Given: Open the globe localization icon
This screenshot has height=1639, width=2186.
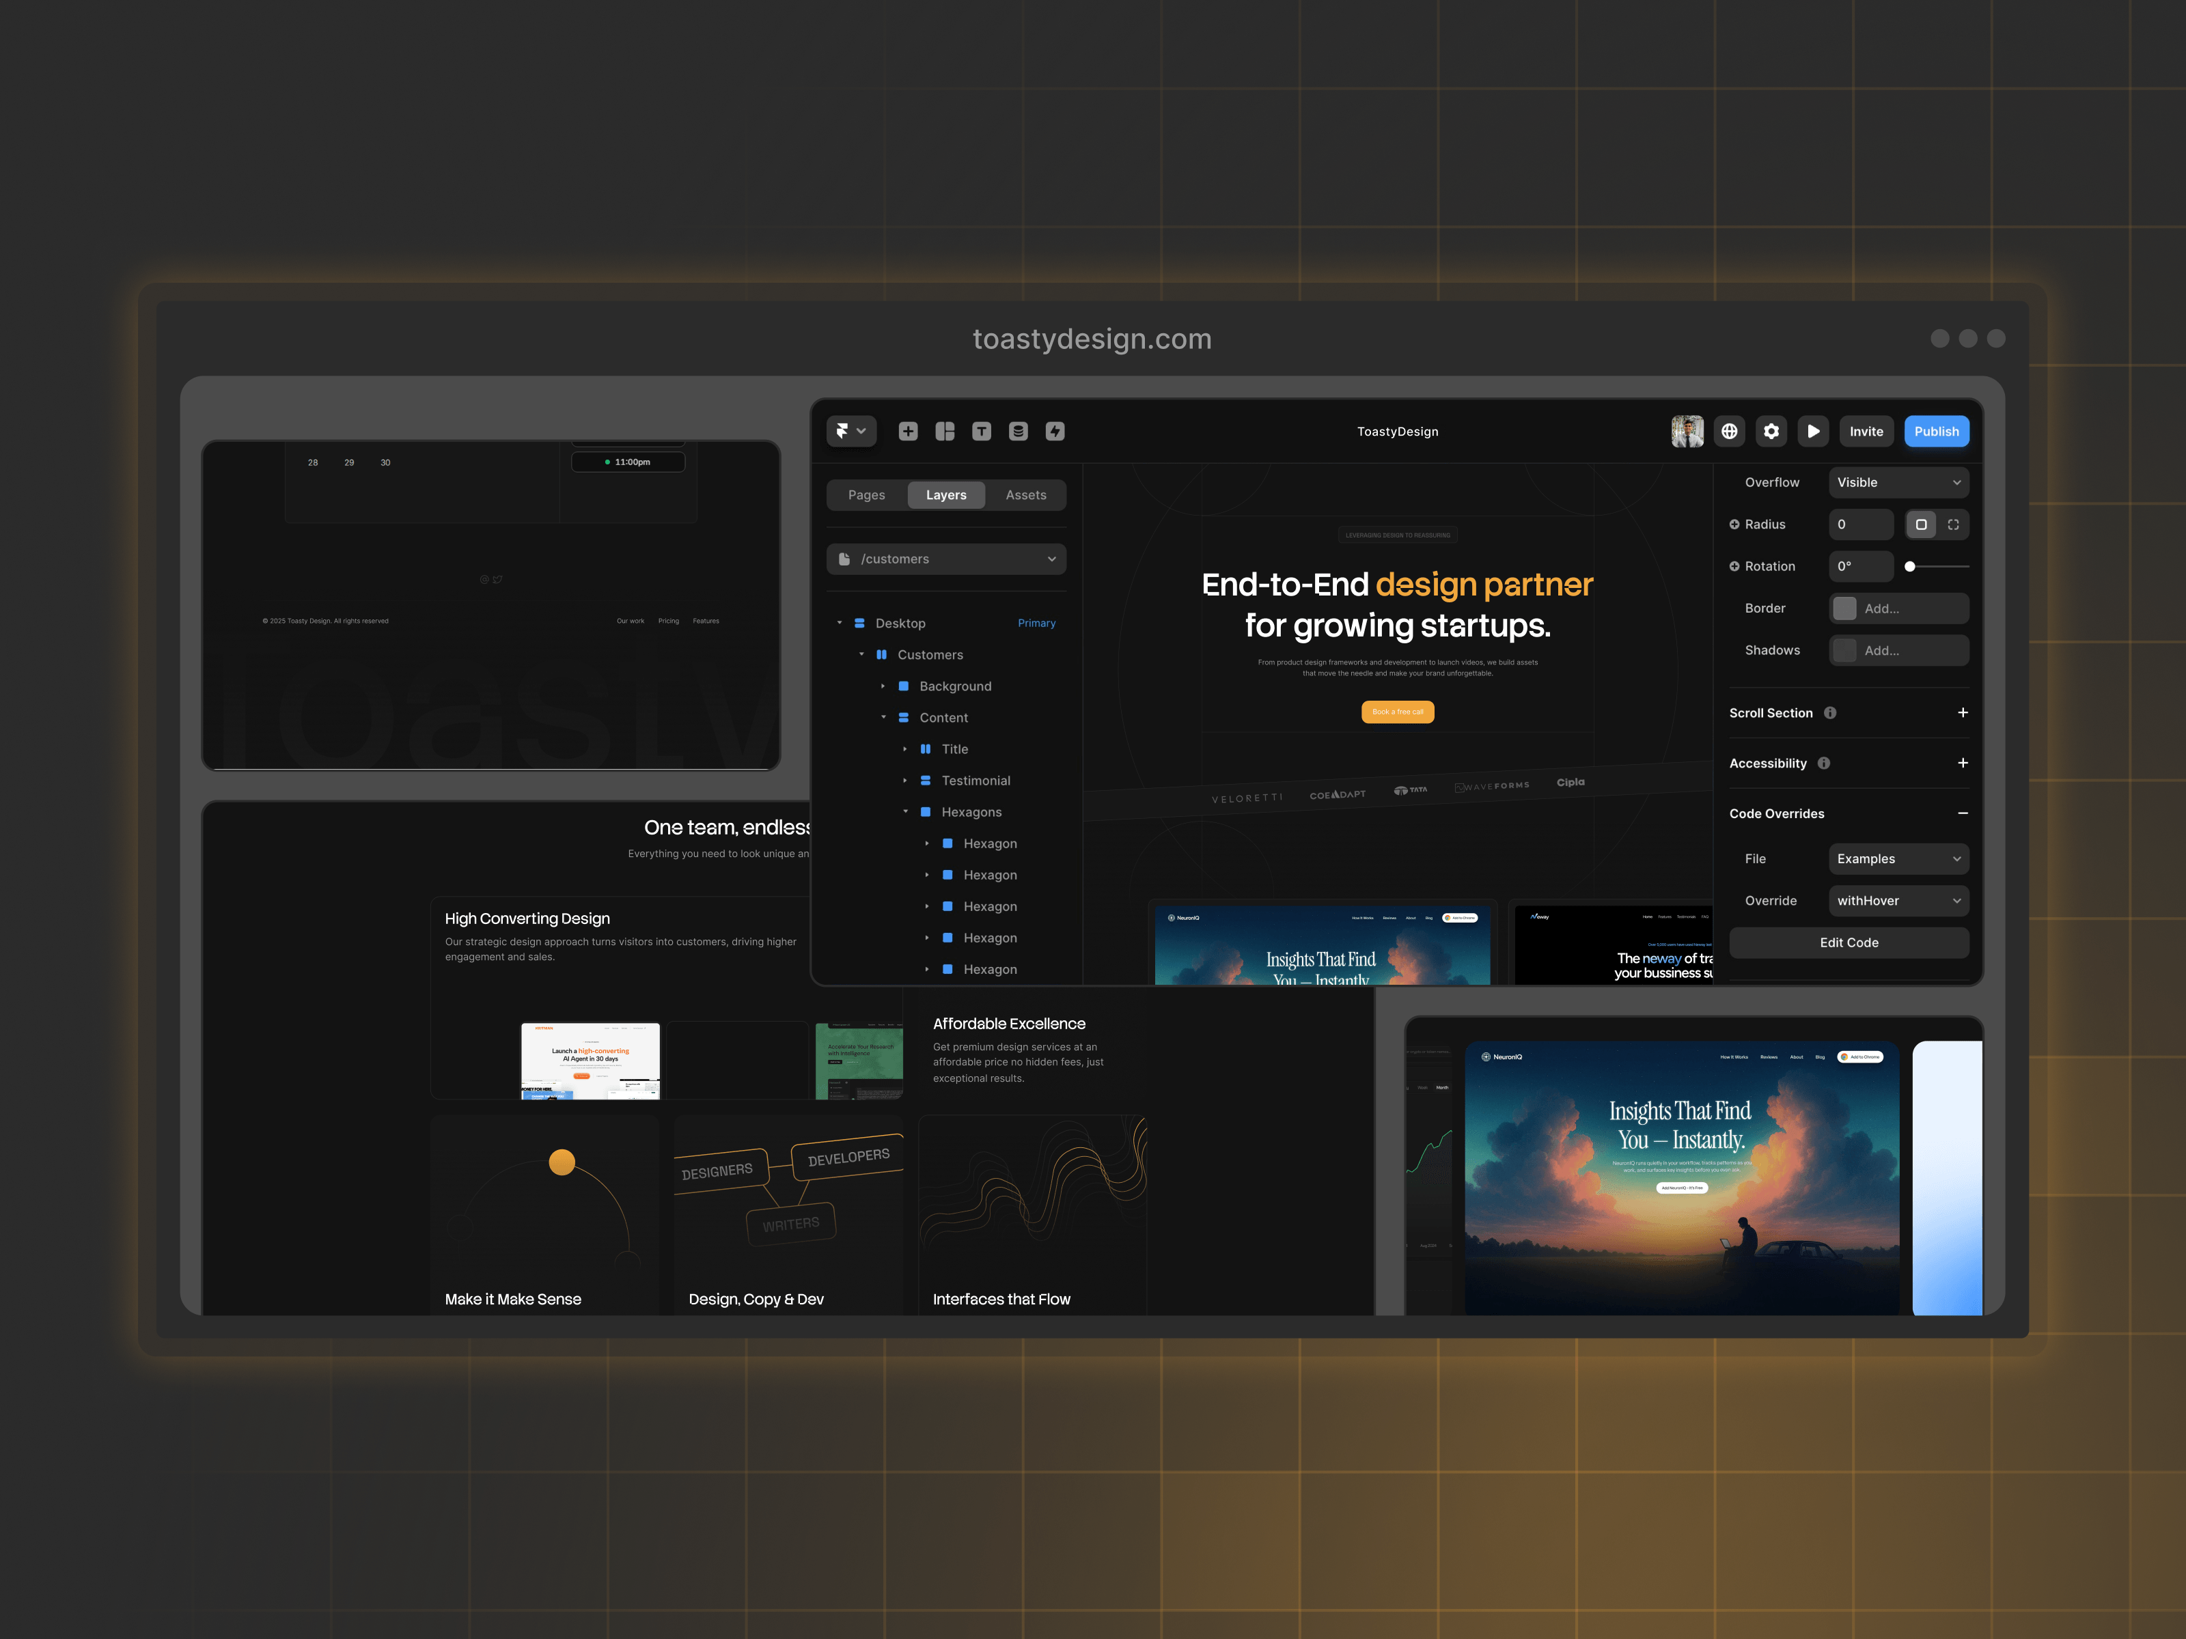Looking at the screenshot, I should (1730, 431).
